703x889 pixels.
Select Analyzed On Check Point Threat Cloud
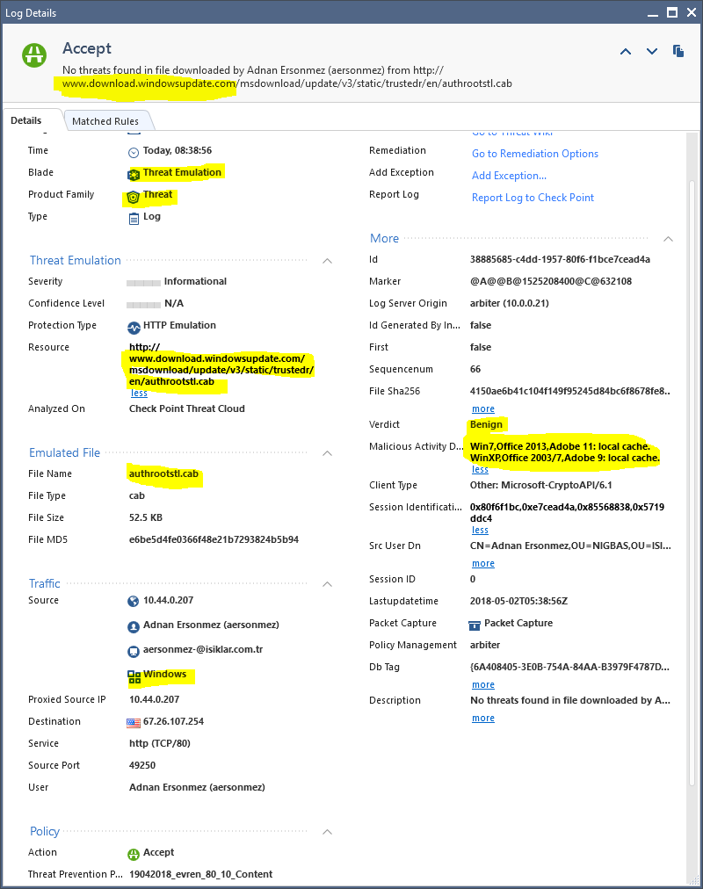point(186,408)
